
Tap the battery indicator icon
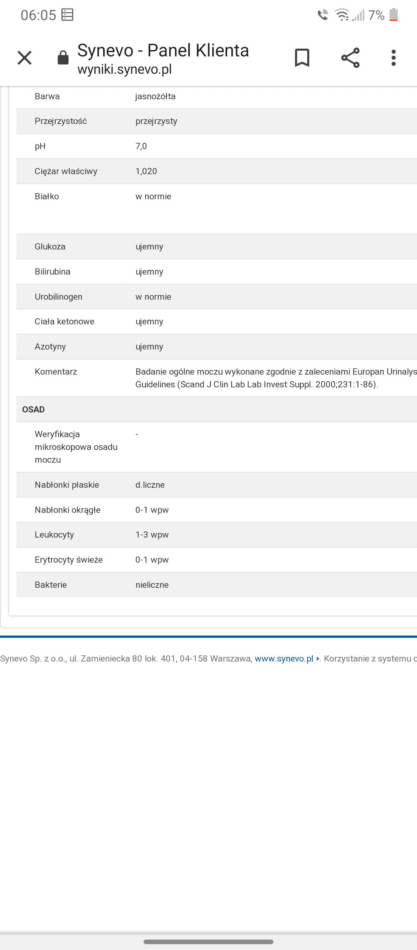tap(393, 15)
